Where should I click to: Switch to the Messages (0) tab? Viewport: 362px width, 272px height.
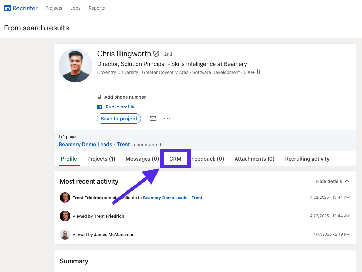(x=142, y=159)
